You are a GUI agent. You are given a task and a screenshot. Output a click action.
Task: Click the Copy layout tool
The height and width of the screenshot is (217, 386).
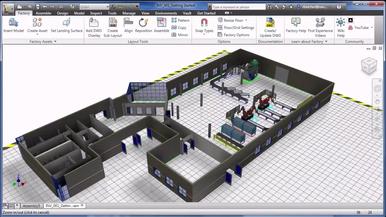pyautogui.click(x=179, y=27)
